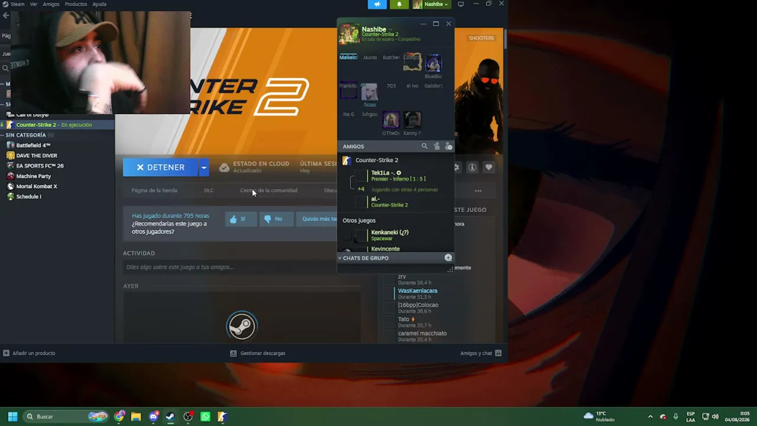The image size is (757, 426).
Task: Click the taskbar Buscar search box
Action: pyautogui.click(x=67, y=417)
